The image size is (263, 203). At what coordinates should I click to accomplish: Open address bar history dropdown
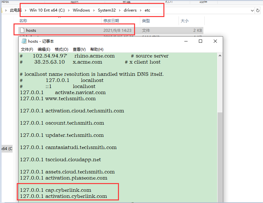click(252, 11)
